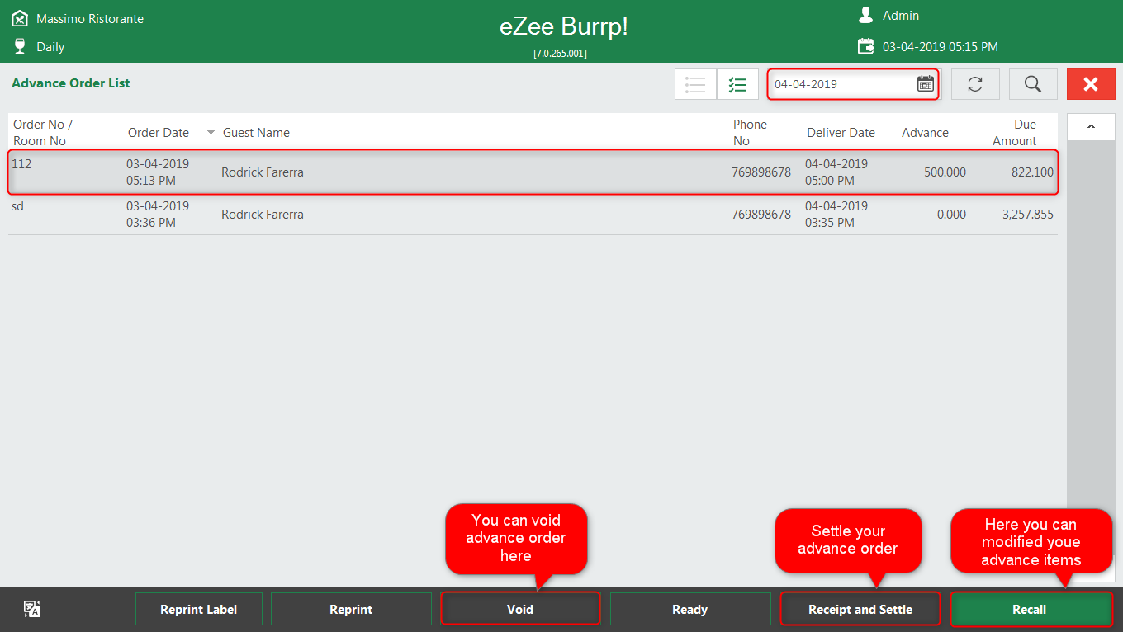
Task: Click the Deliver Date column header
Action: pos(841,133)
